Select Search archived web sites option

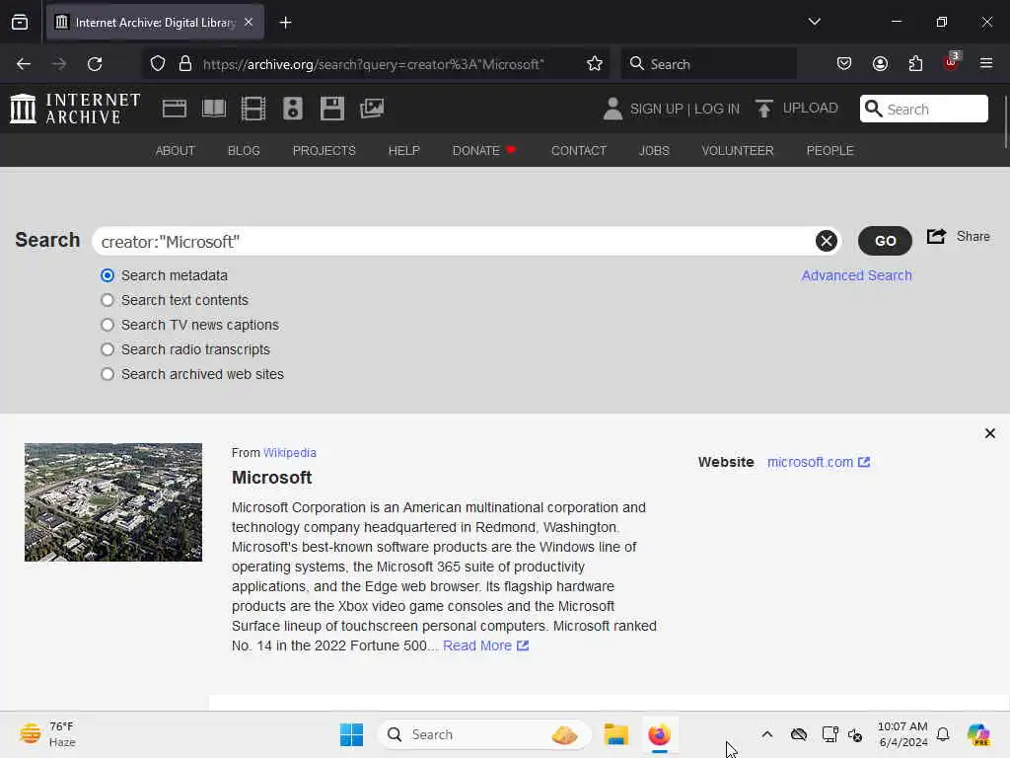(108, 374)
